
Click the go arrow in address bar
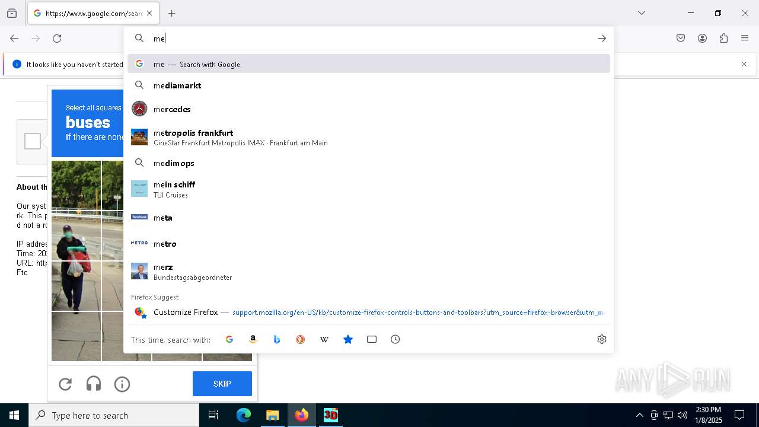pos(602,39)
